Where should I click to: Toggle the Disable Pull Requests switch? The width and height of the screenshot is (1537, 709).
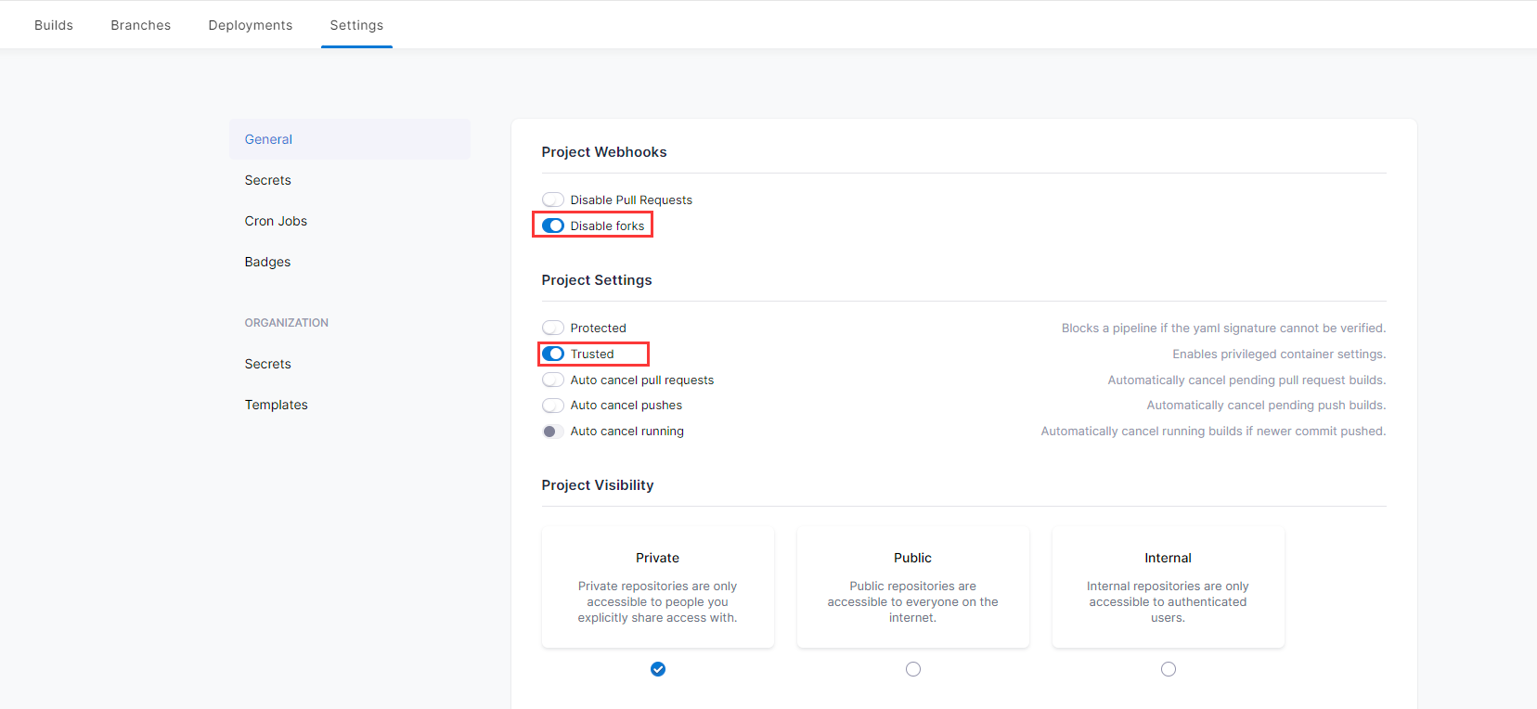tap(553, 200)
